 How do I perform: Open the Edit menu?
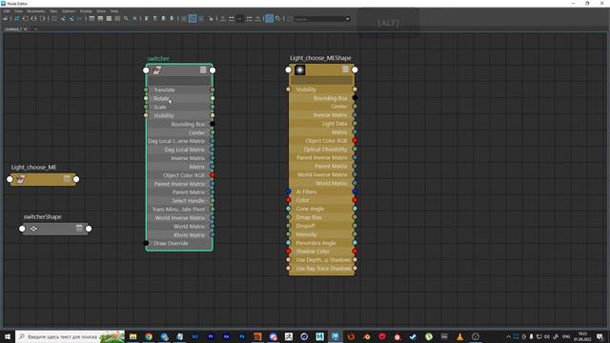[7, 11]
